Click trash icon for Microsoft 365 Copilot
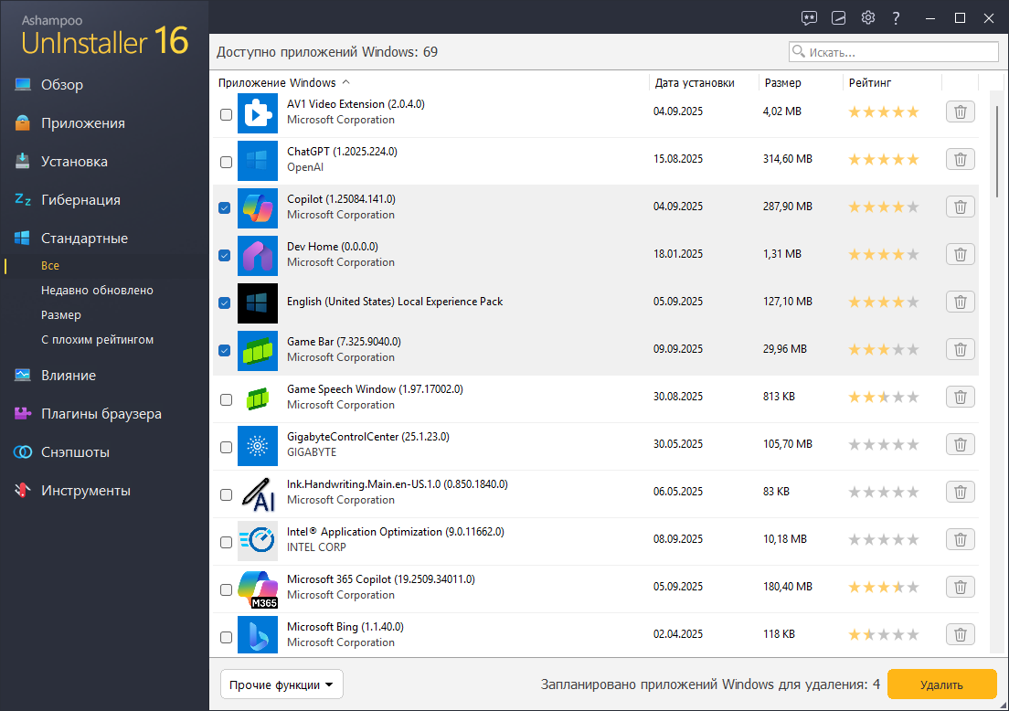Viewport: 1009px width, 711px height. (960, 587)
